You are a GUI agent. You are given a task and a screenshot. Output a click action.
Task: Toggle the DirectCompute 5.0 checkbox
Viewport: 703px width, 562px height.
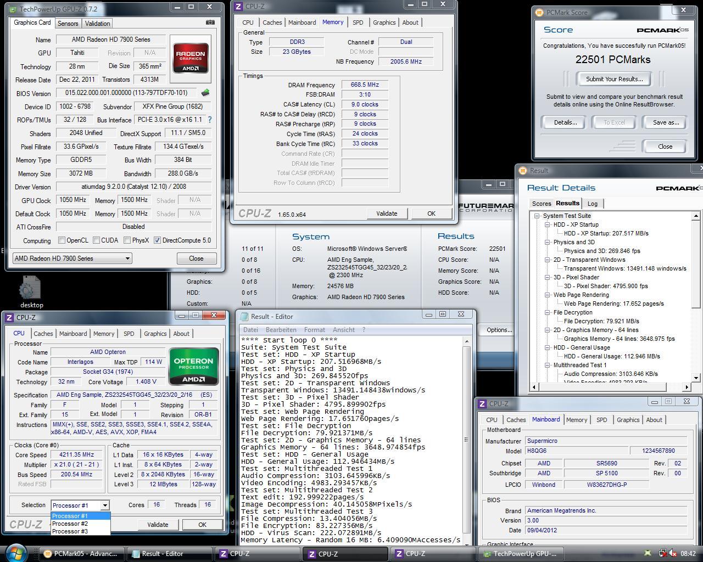(158, 240)
